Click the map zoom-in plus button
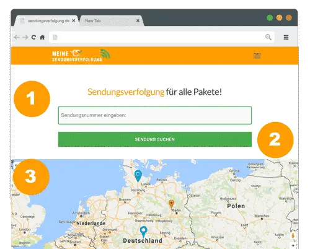 point(293,245)
